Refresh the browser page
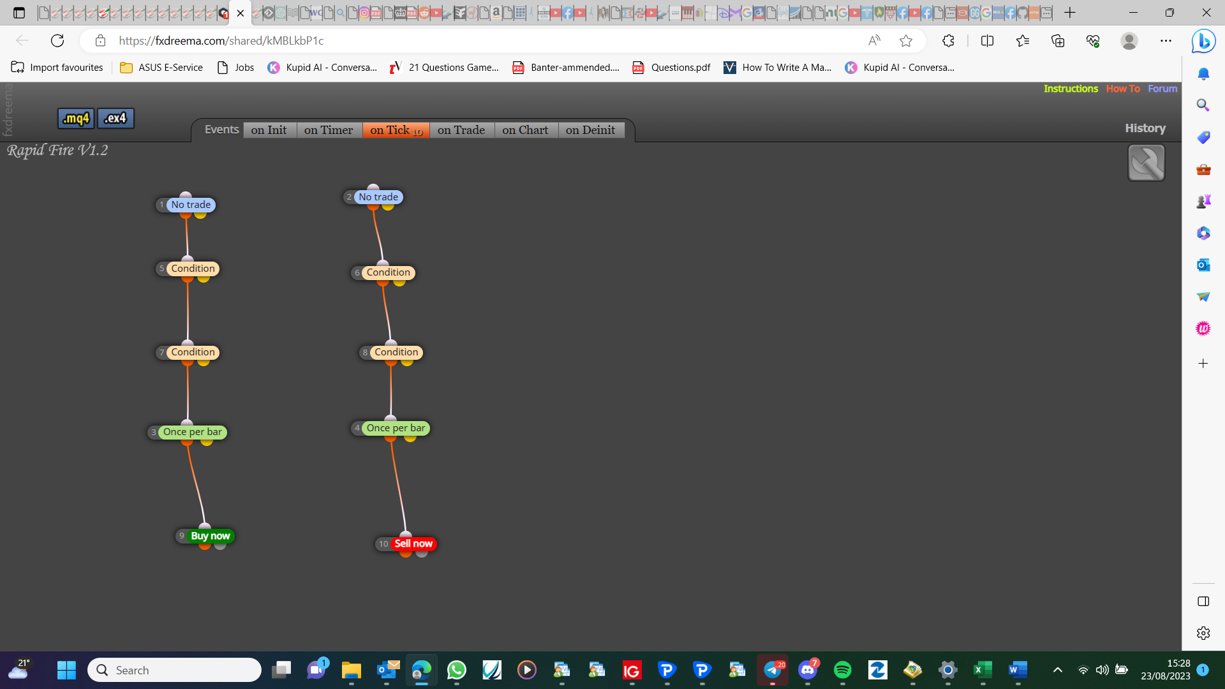 tap(57, 41)
